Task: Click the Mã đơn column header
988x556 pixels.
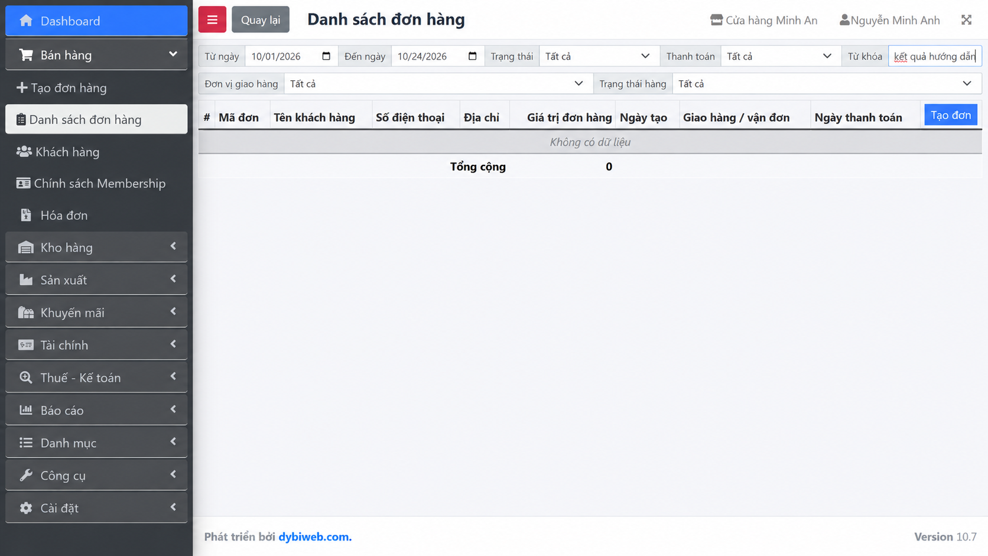Action: [239, 117]
